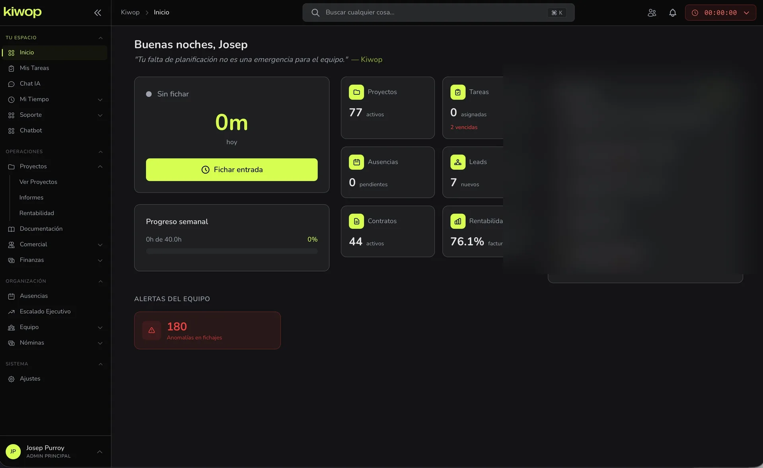Select the Leads card icon
763x468 pixels.
[457, 162]
